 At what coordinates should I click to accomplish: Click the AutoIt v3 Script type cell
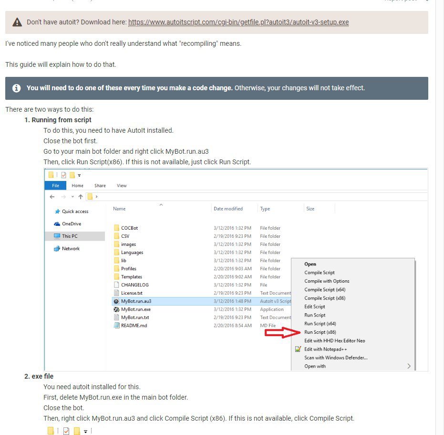coord(276,301)
